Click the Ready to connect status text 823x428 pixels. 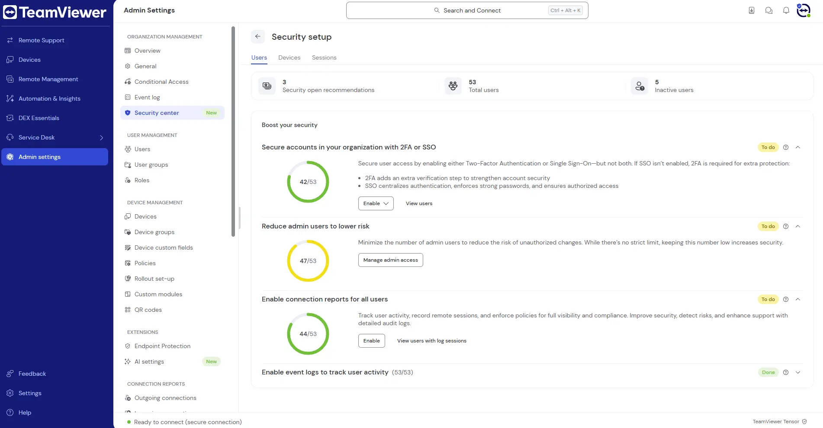click(x=188, y=422)
